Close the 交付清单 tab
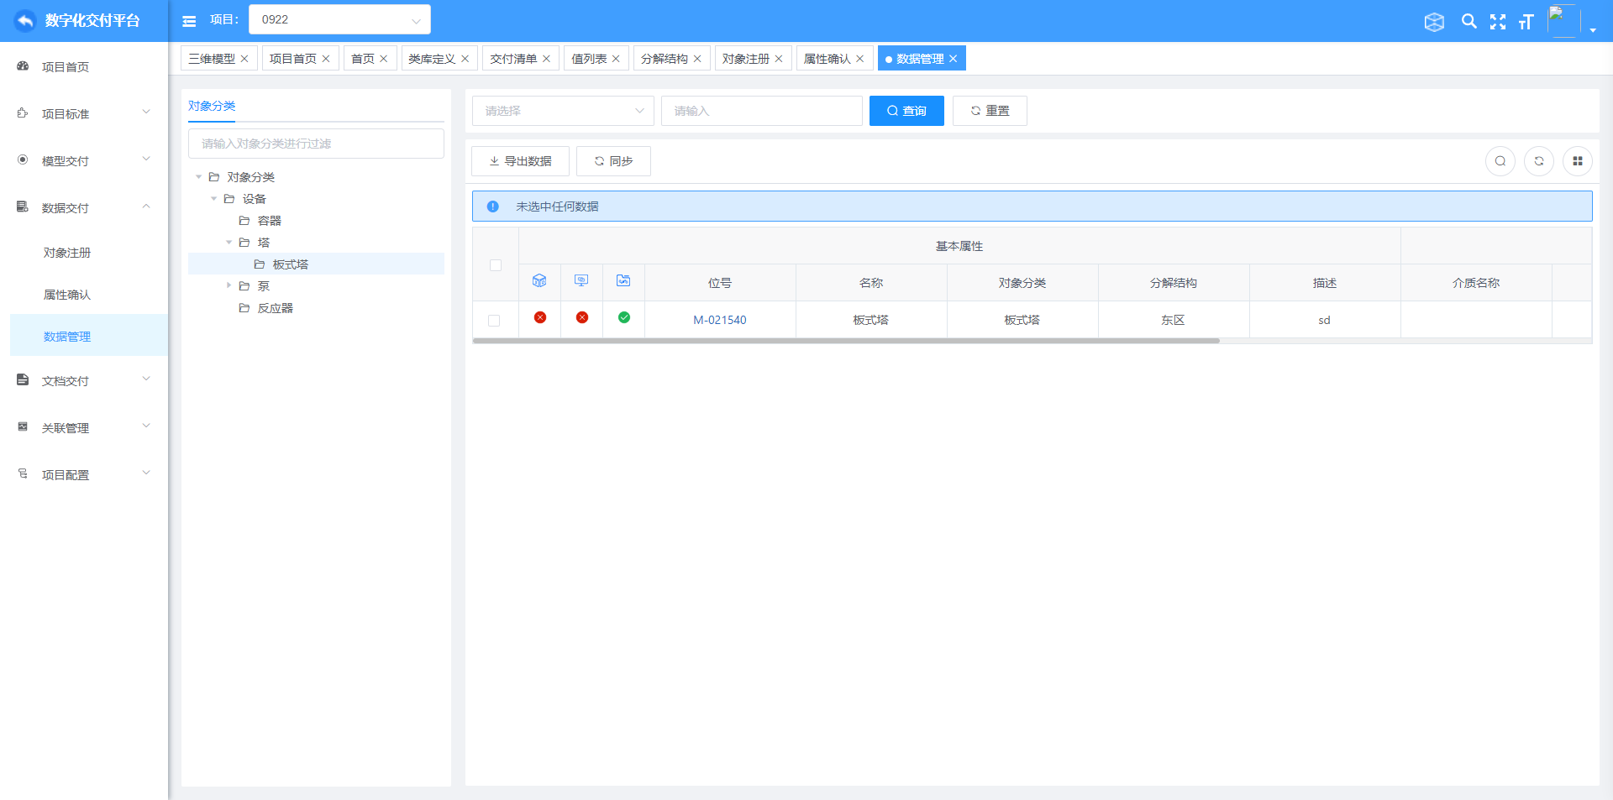 (546, 59)
